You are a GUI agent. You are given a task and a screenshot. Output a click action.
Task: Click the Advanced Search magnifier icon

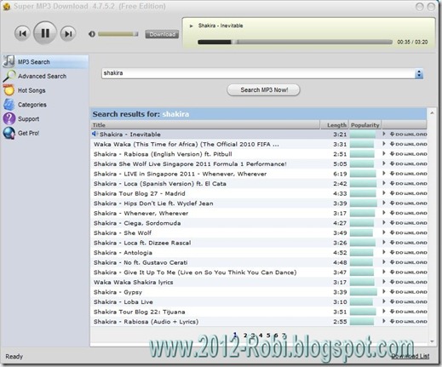pos(9,76)
